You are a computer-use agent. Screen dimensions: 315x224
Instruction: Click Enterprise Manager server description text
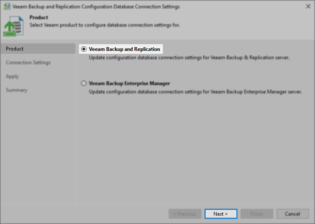pos(196,92)
